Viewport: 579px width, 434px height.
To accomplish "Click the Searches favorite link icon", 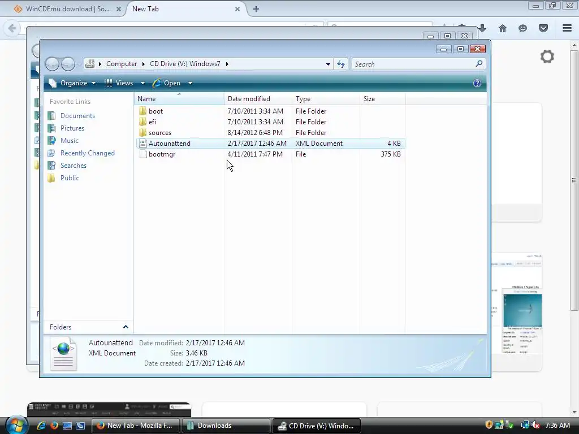I will point(51,166).
